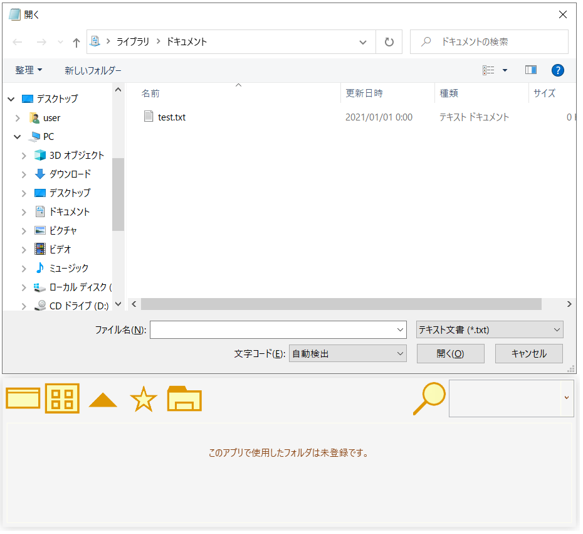Click the grid view icon in the bottom toolbar
The height and width of the screenshot is (534, 583).
click(x=63, y=398)
